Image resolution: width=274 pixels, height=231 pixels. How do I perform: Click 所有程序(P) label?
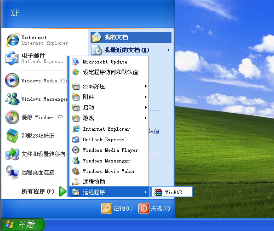click(38, 191)
